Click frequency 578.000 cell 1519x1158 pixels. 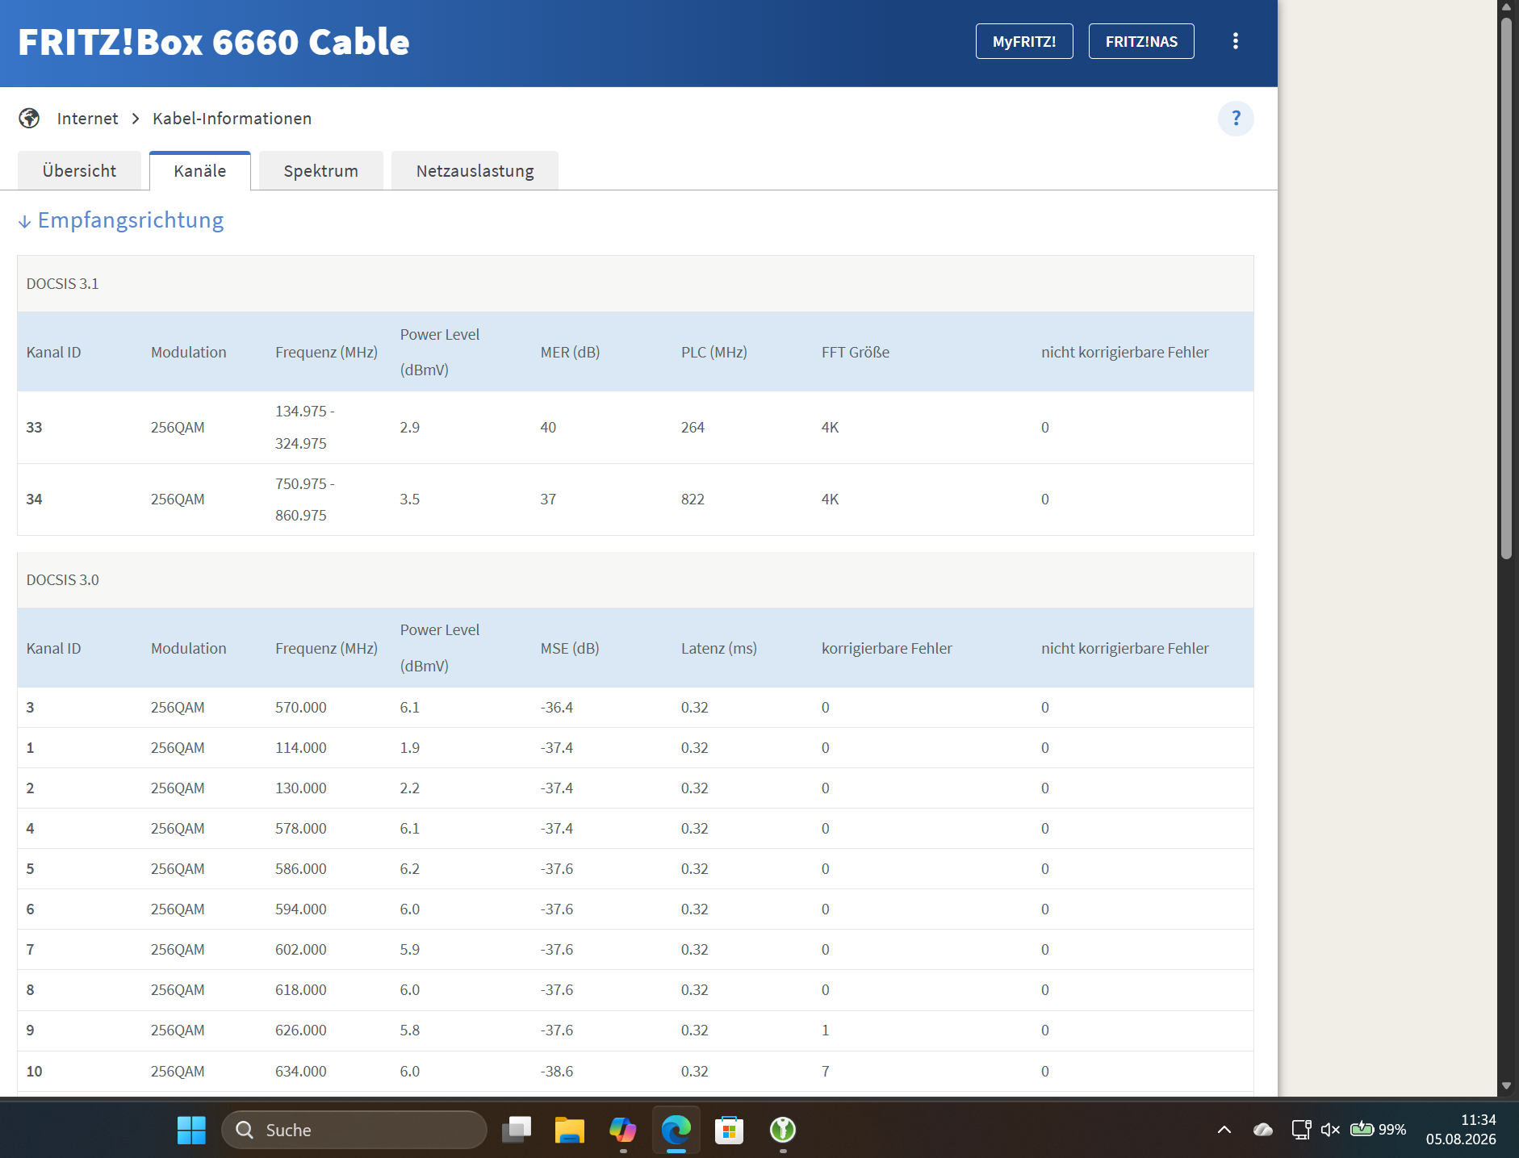point(301,829)
